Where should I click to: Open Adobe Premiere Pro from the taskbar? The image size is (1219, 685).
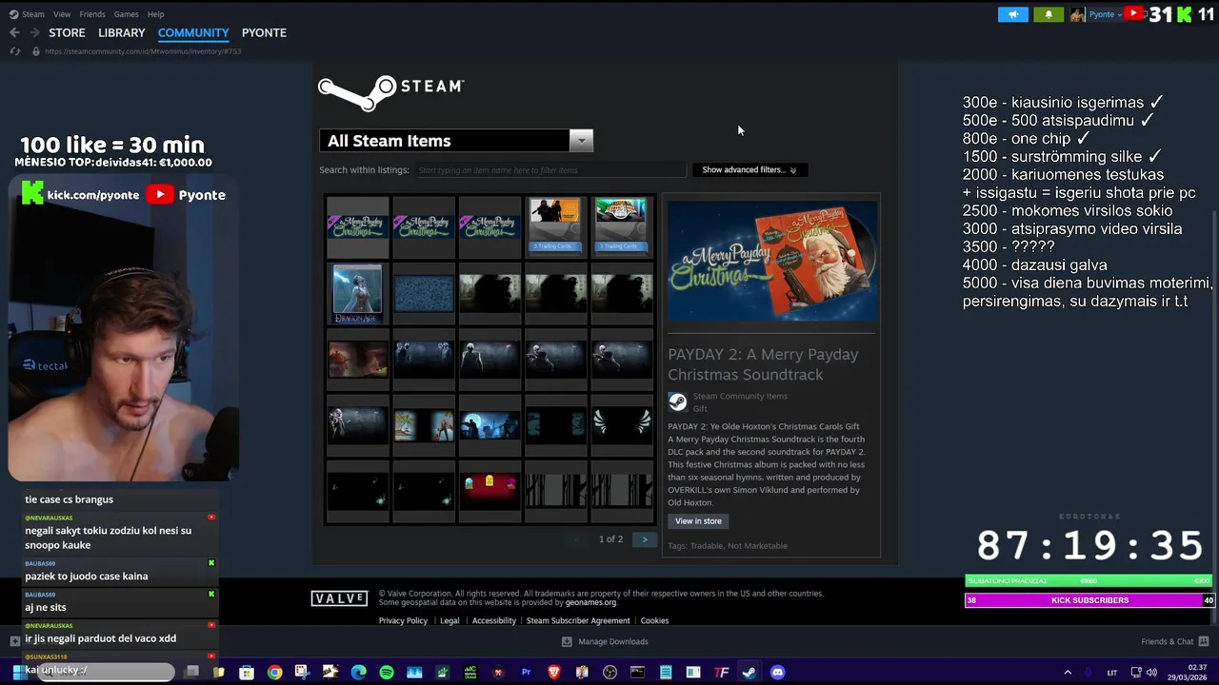[526, 673]
